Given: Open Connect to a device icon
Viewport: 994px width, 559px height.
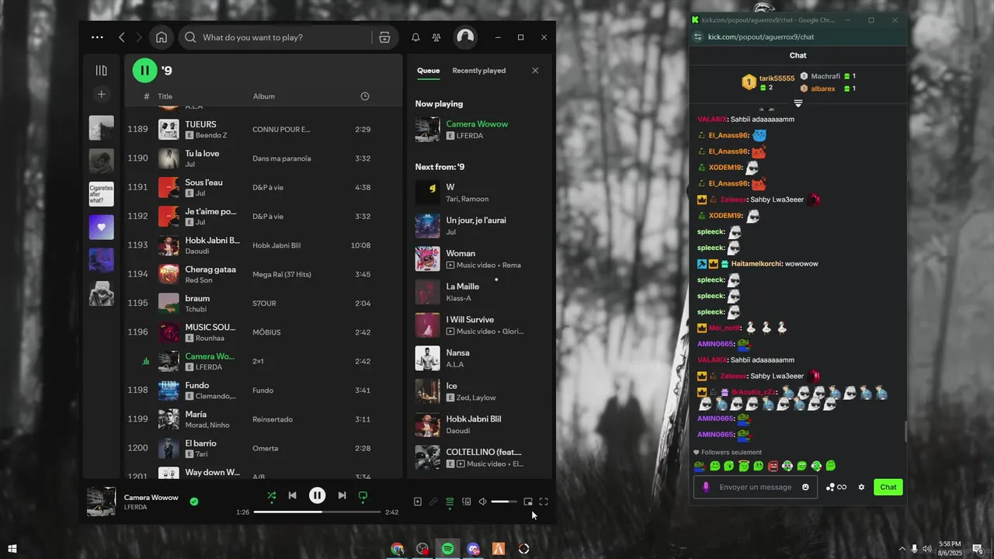Looking at the screenshot, I should (467, 502).
